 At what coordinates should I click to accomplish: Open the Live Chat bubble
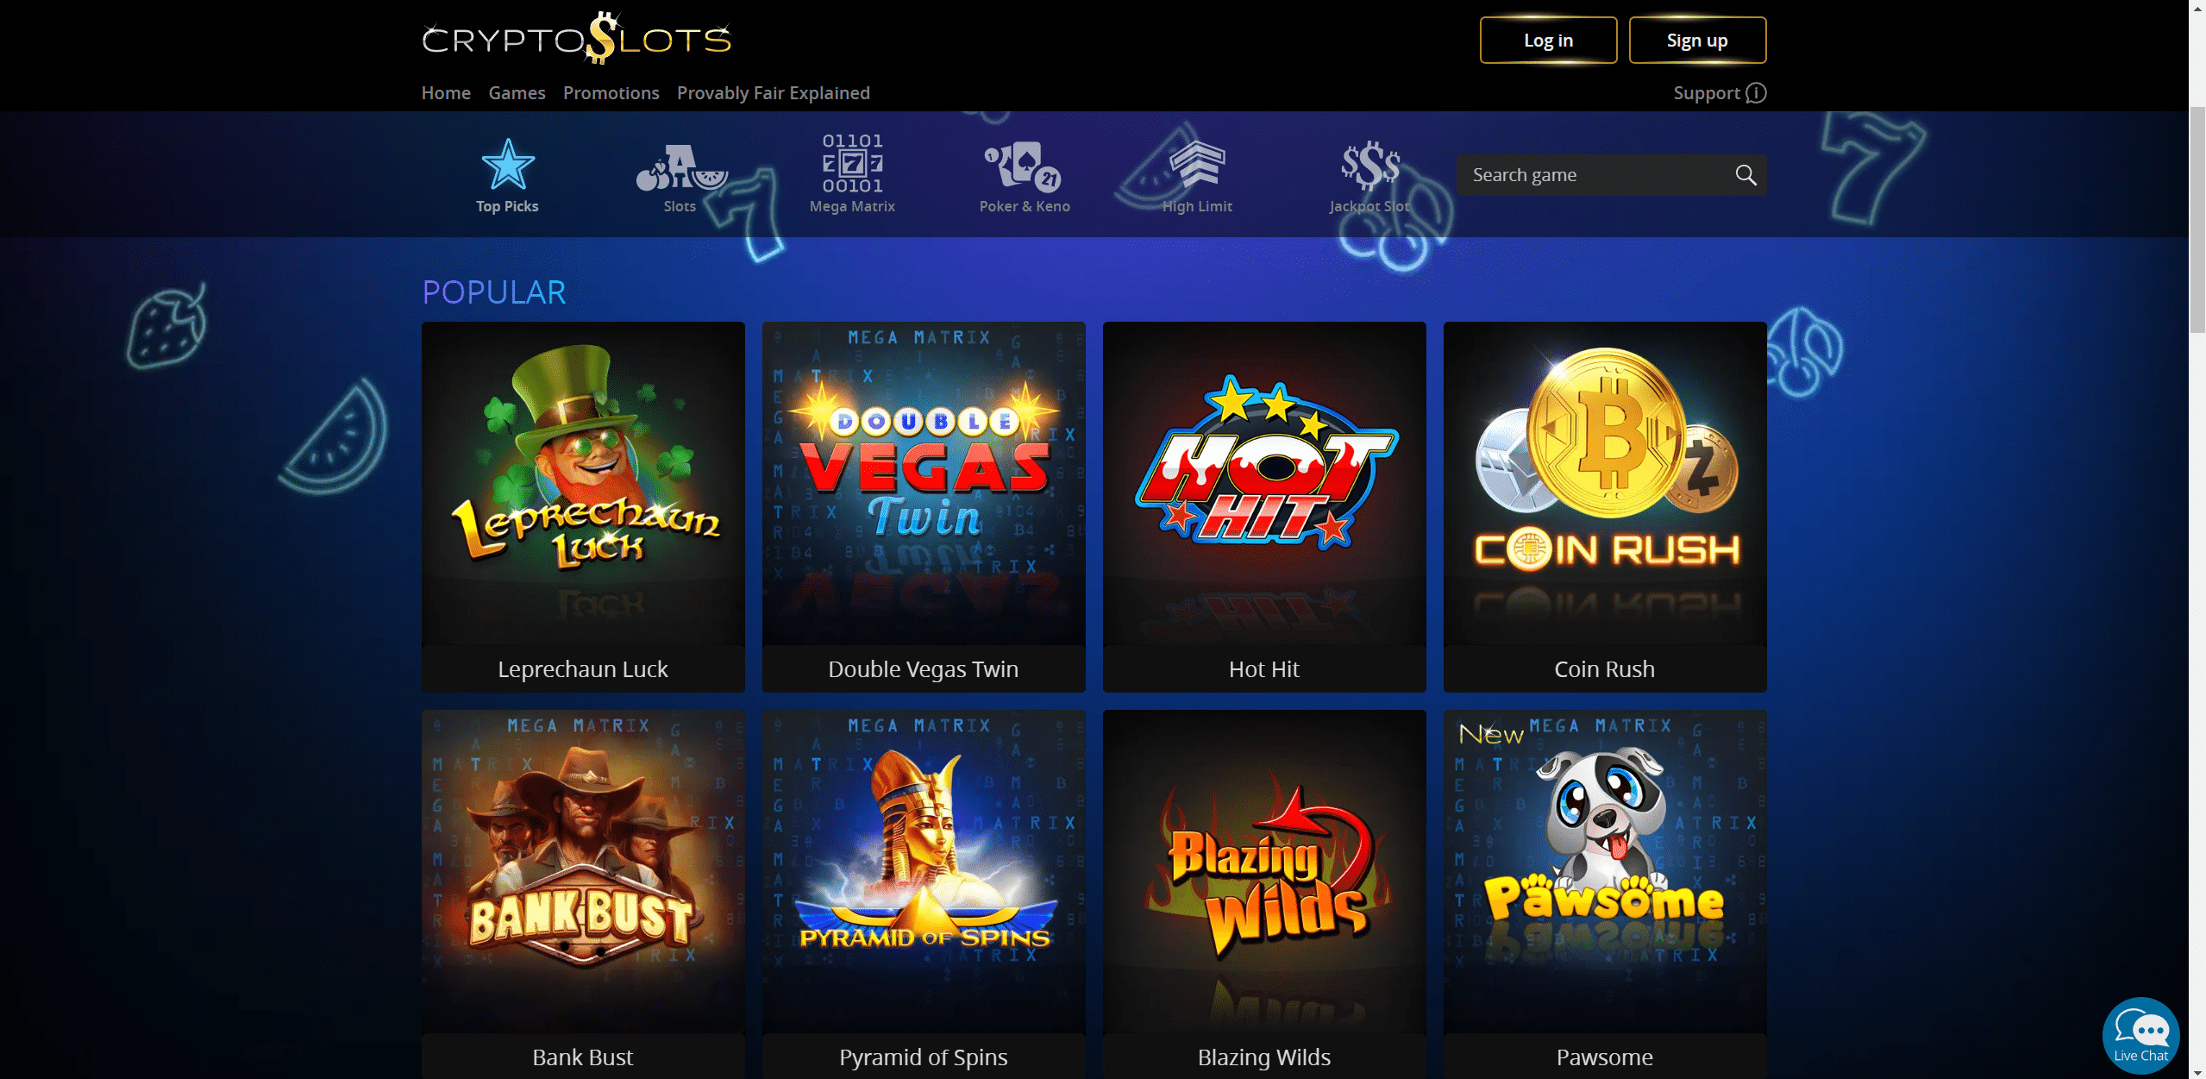2140,1035
